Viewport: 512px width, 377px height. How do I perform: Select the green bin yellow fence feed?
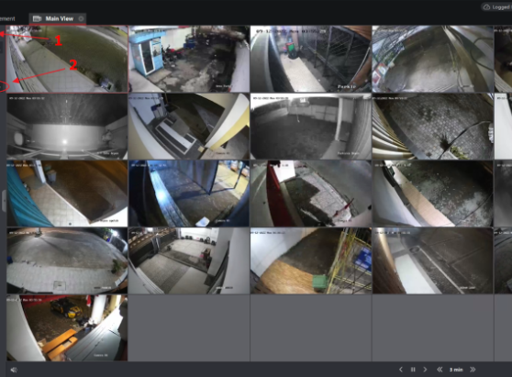[x=311, y=261]
